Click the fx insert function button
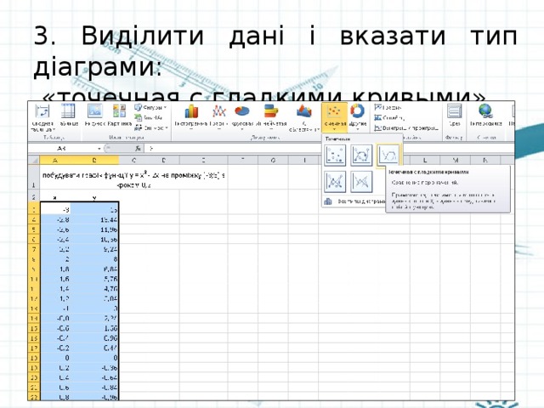This screenshot has width=544, height=408. [138, 149]
